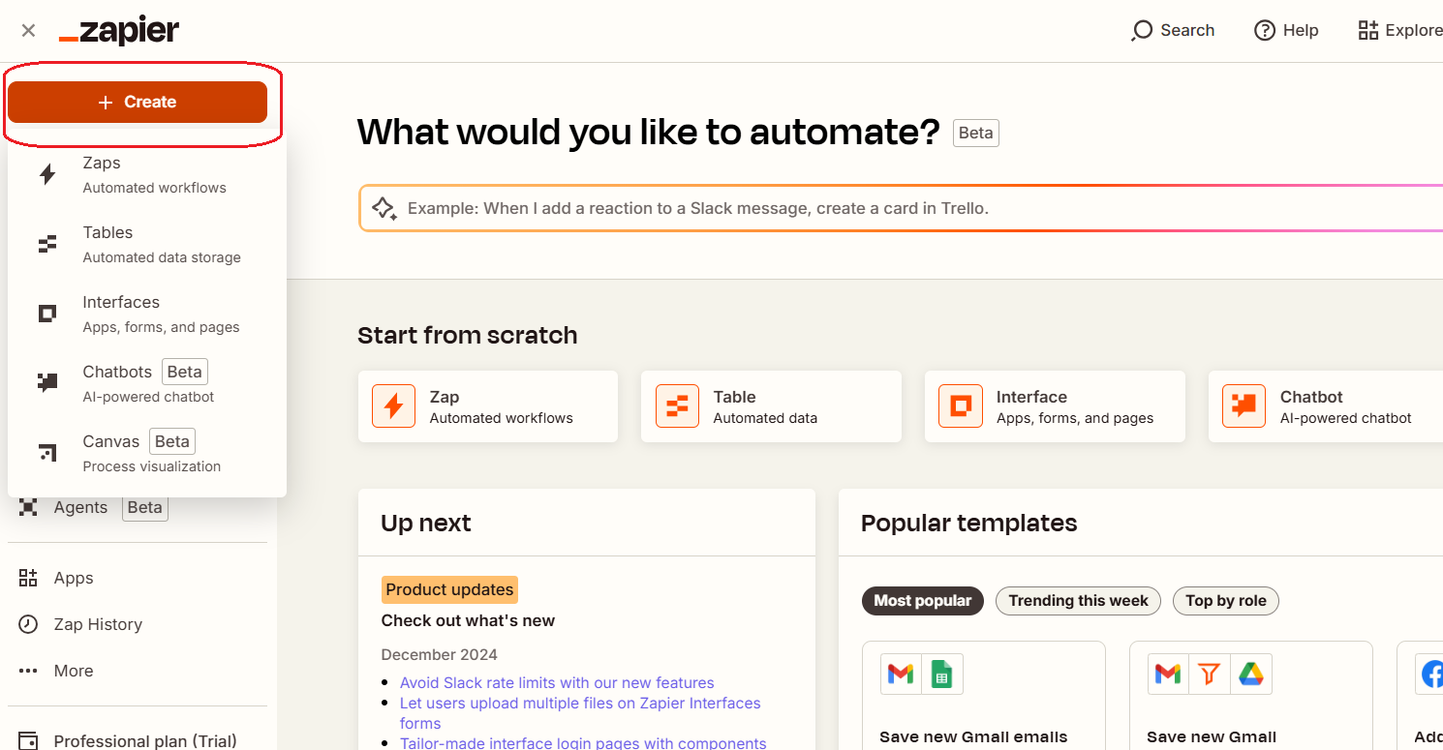
Task: Open Let users upload multiple files link
Action: pos(580,712)
